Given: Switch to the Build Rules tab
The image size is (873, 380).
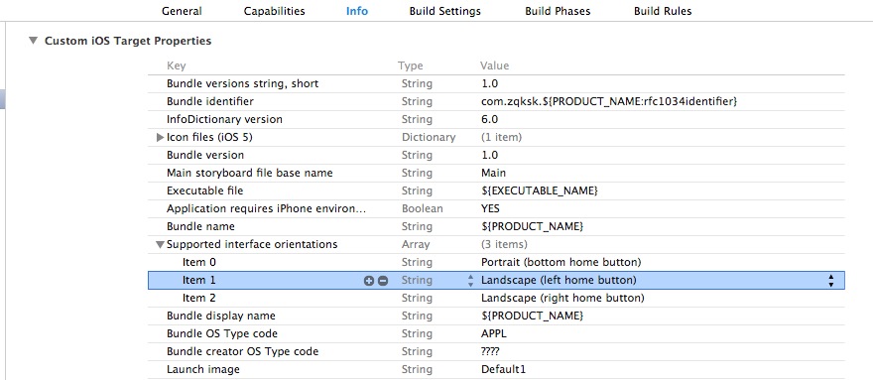Looking at the screenshot, I should tap(663, 11).
